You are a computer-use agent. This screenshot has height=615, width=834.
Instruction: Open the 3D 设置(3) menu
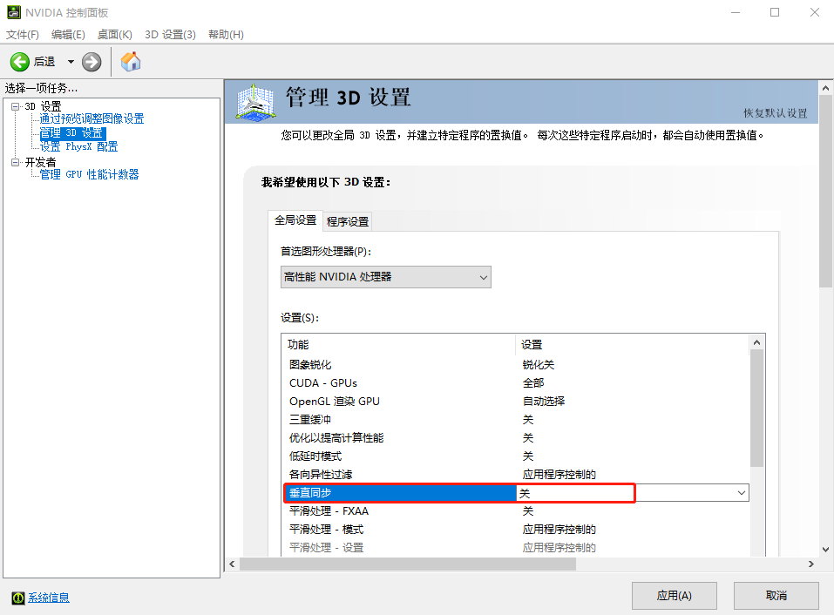tap(170, 35)
